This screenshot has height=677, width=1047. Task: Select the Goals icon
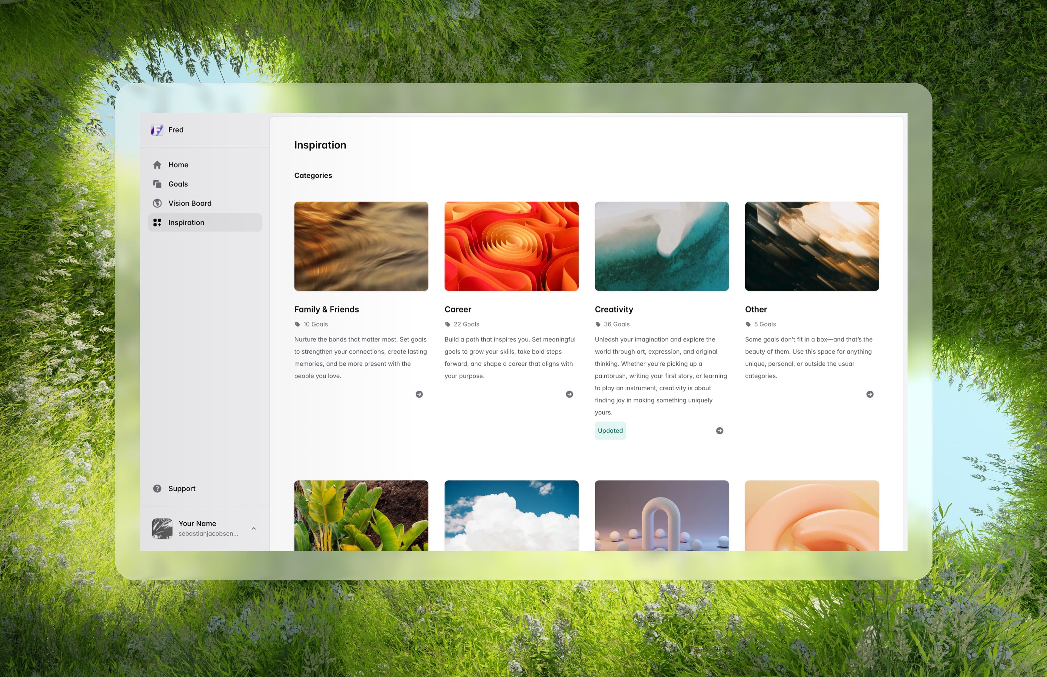pyautogui.click(x=158, y=184)
